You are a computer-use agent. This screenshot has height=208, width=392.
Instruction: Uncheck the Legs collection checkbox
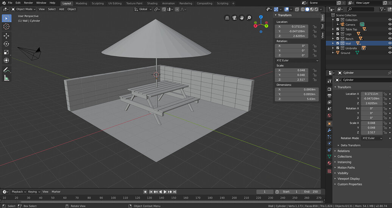pos(338,34)
